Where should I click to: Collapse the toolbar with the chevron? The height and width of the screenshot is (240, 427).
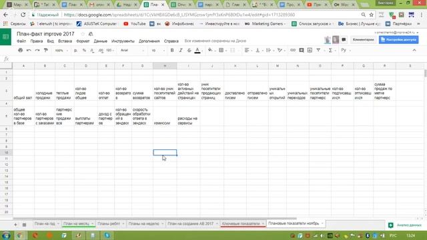pos(414,51)
